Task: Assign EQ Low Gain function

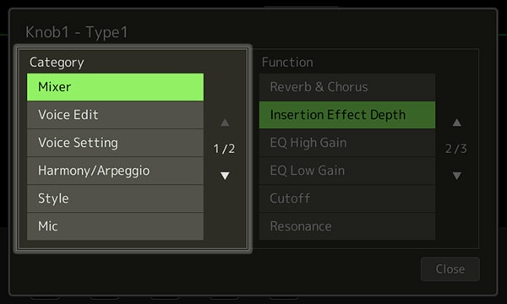Action: point(347,171)
